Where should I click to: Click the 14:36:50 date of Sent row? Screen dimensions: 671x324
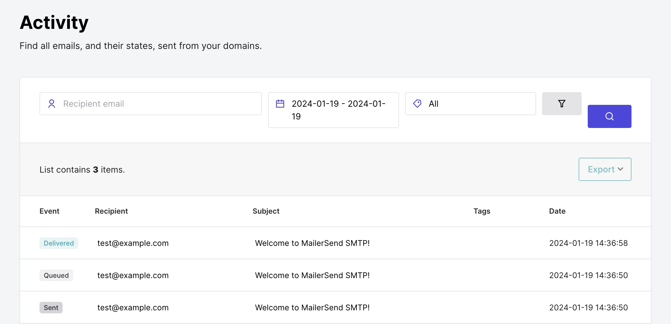pyautogui.click(x=588, y=308)
